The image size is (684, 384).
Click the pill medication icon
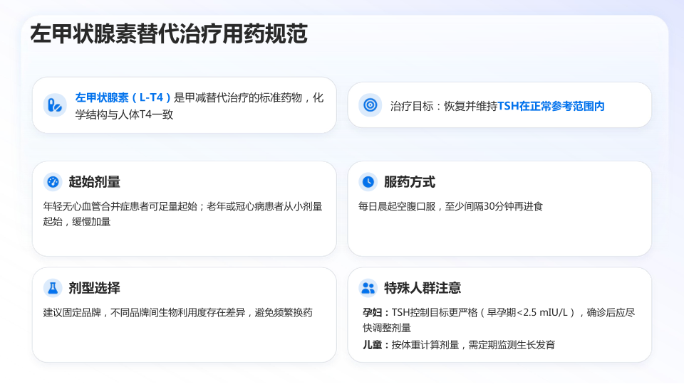click(x=55, y=105)
